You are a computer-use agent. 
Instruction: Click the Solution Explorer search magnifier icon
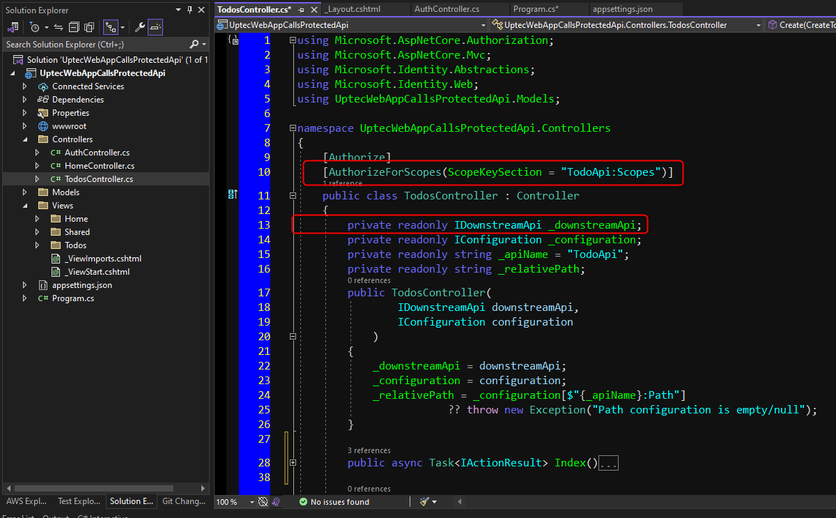(x=194, y=45)
